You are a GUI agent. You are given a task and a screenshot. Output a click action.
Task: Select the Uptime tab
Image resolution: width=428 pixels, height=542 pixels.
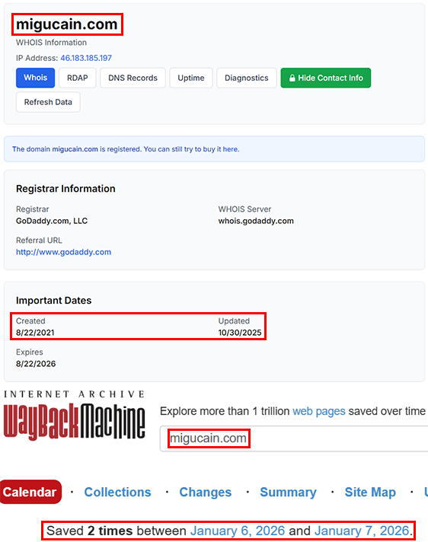click(191, 78)
